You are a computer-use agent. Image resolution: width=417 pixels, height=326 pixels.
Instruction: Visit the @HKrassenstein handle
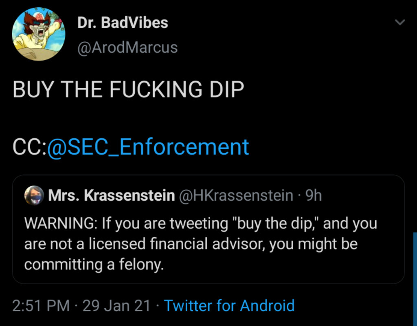(236, 196)
